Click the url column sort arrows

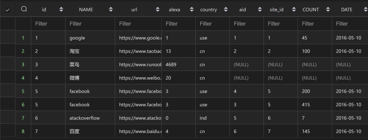(158, 9)
